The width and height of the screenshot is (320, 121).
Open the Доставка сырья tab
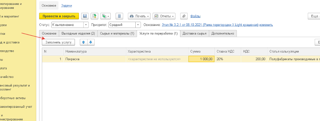tap(194, 34)
